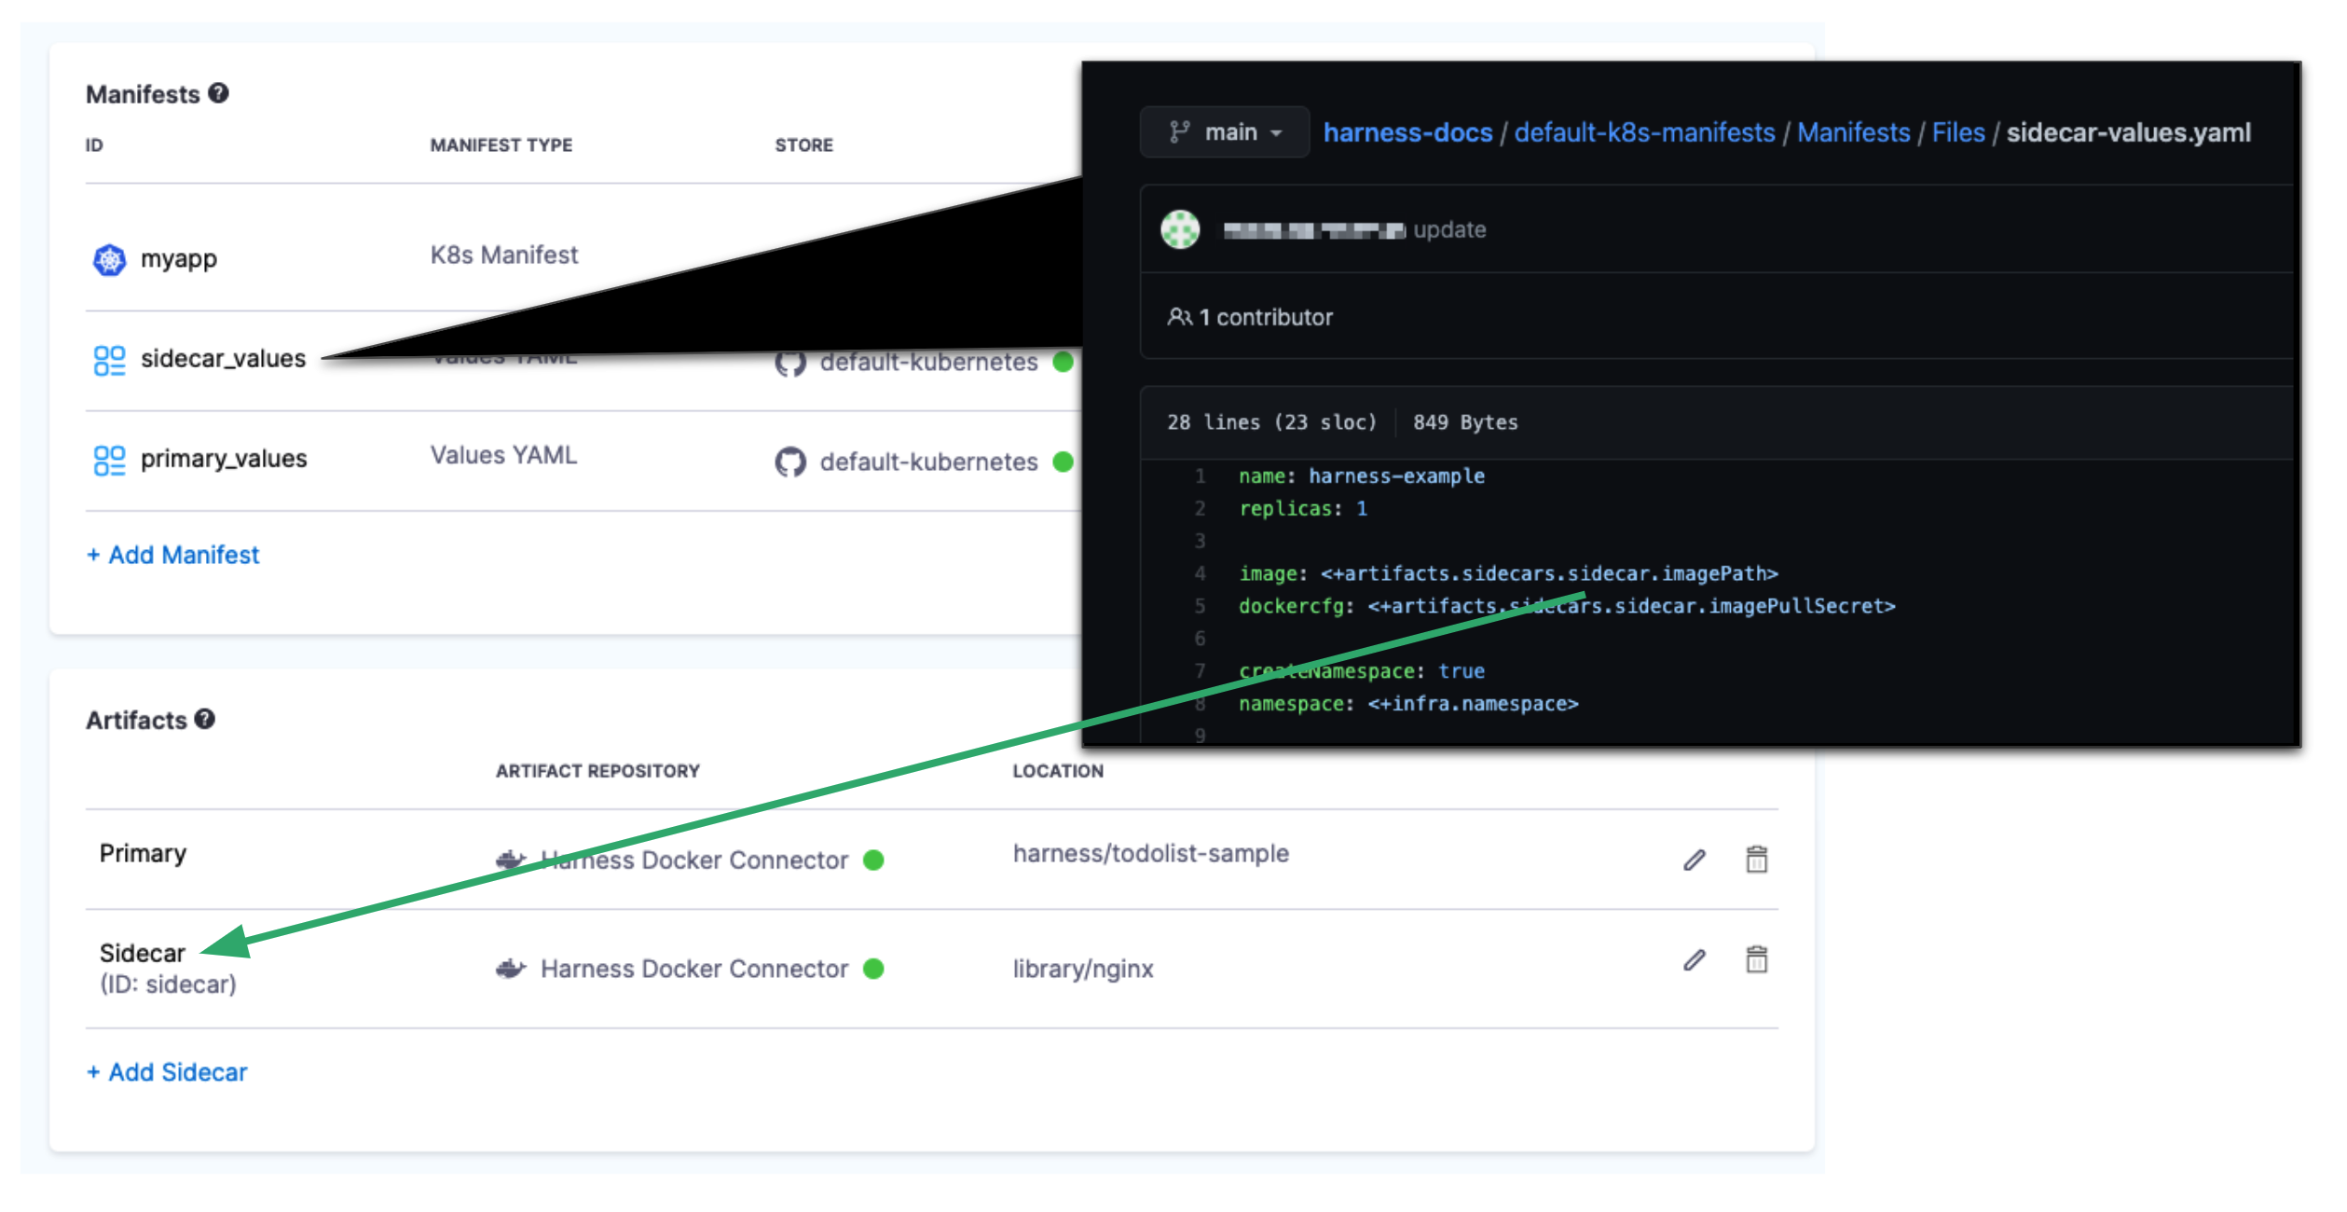Click the Manifests help question icon
2347x1212 pixels.
click(218, 93)
